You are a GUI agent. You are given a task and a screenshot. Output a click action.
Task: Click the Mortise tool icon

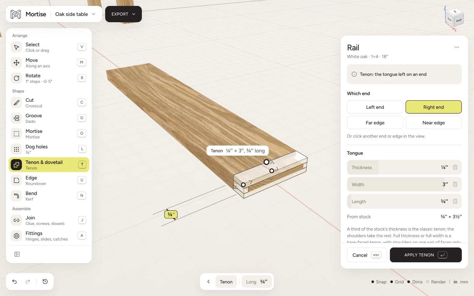click(17, 134)
